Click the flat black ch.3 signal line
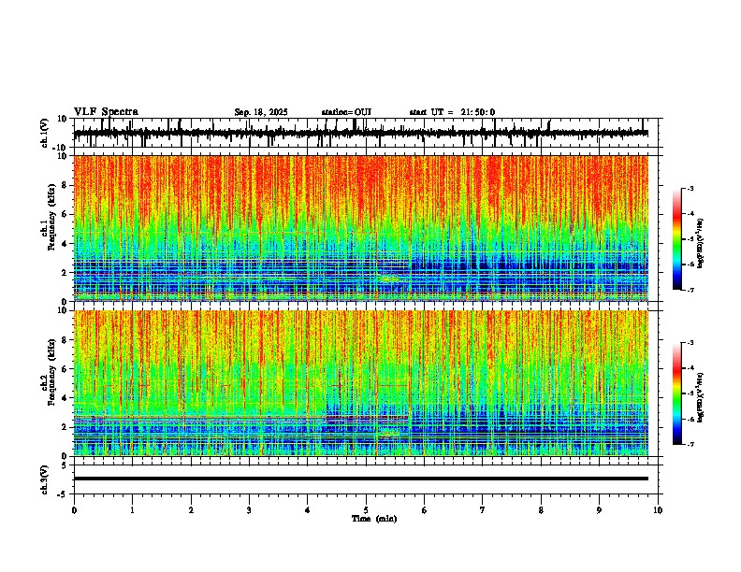 (360, 479)
